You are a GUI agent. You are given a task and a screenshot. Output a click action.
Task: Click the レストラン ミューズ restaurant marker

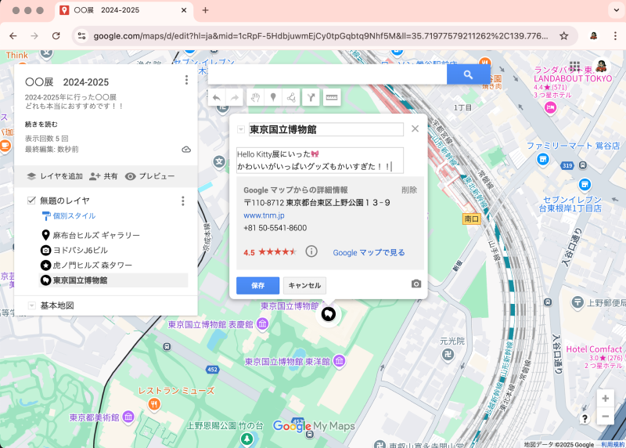coord(154,404)
